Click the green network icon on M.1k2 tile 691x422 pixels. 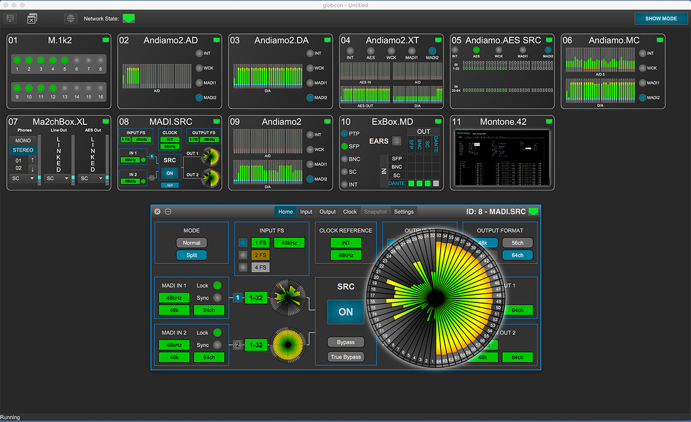click(x=105, y=40)
